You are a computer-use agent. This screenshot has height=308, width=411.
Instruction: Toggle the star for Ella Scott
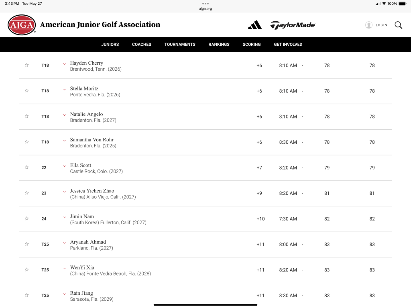click(27, 167)
